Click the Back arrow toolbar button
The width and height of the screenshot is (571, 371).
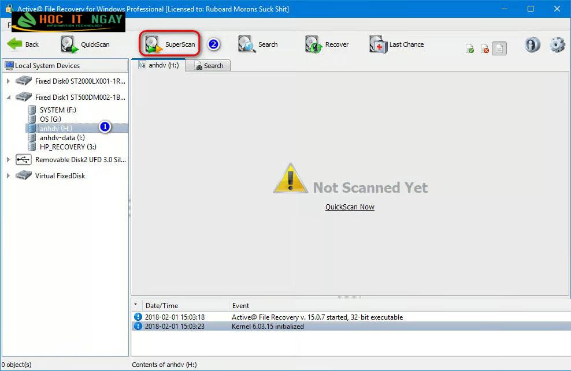coord(23,44)
